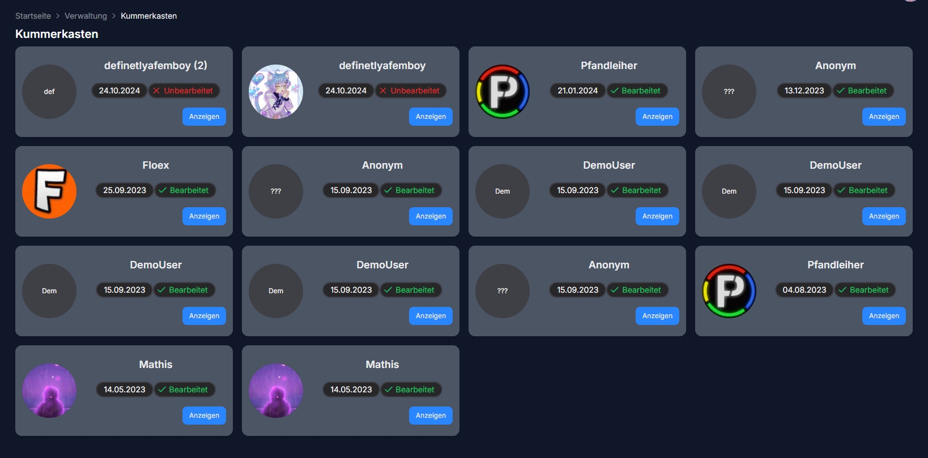Click Anzeigen on definetlyafemboy (2) card
928x458 pixels.
coord(204,117)
